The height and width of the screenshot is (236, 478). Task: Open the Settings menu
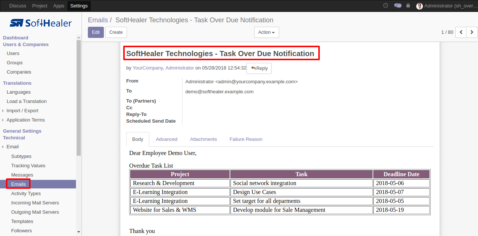click(x=79, y=6)
